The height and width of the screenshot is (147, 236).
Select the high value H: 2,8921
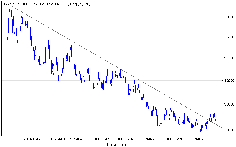click(39, 4)
